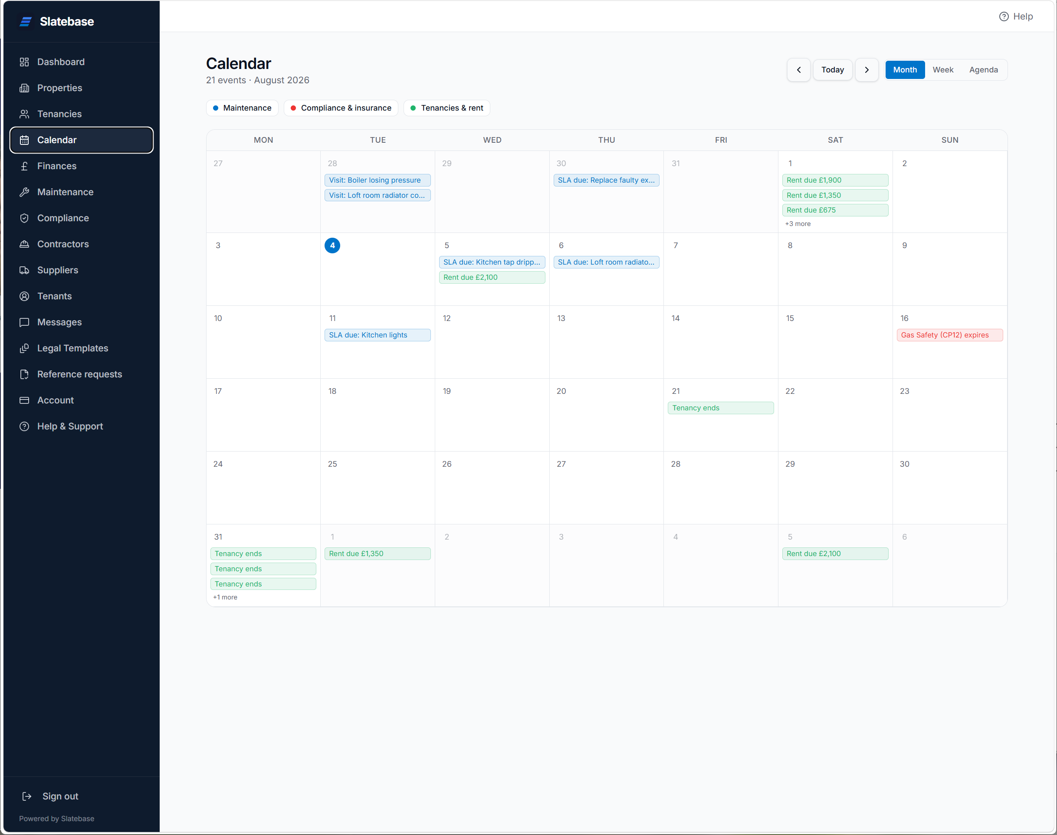The width and height of the screenshot is (1057, 835).
Task: Open 'Rent due £1,350' on September 1
Action: pos(377,554)
